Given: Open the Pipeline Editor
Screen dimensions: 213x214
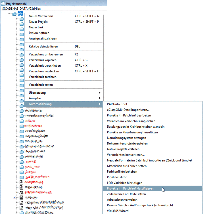Looking at the screenshot, I should tap(153, 177).
